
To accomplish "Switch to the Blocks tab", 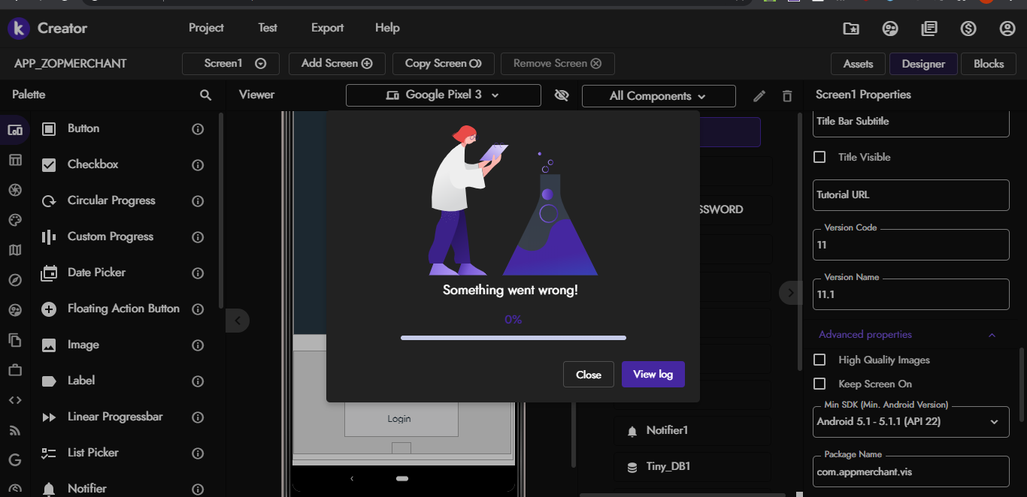I will coord(988,64).
